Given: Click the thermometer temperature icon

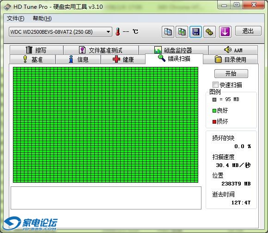Looking at the screenshot, I should click(117, 32).
